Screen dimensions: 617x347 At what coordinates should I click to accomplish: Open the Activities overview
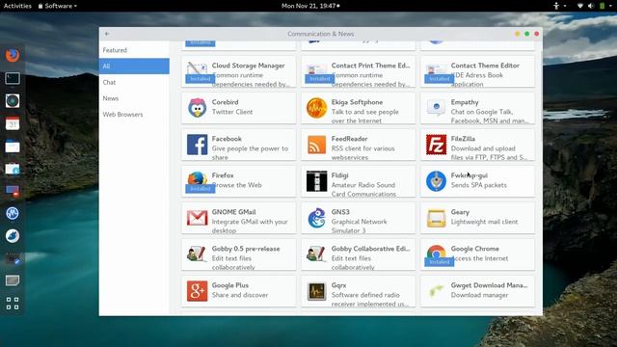17,6
